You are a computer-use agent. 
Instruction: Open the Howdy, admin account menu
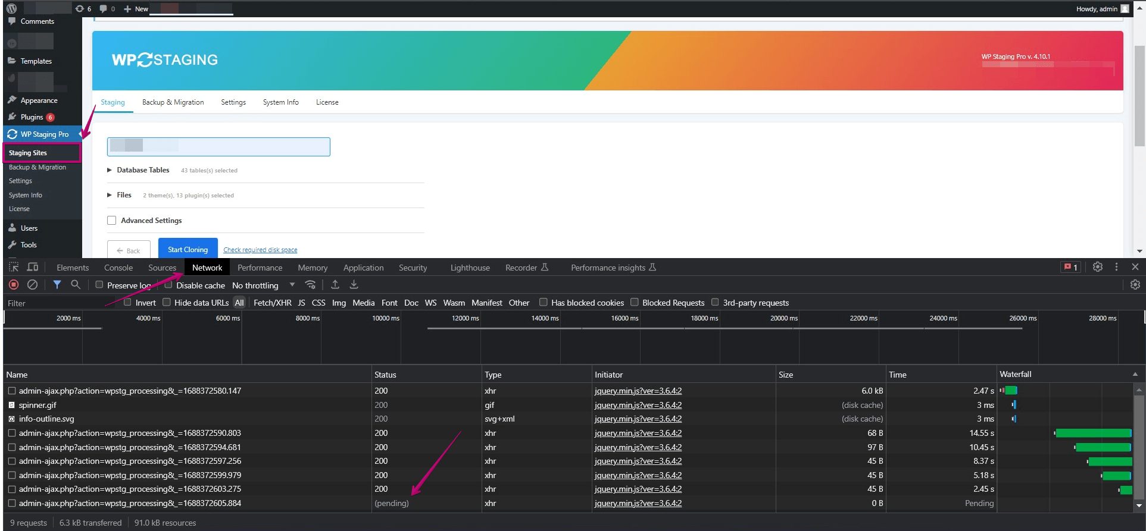[1102, 8]
